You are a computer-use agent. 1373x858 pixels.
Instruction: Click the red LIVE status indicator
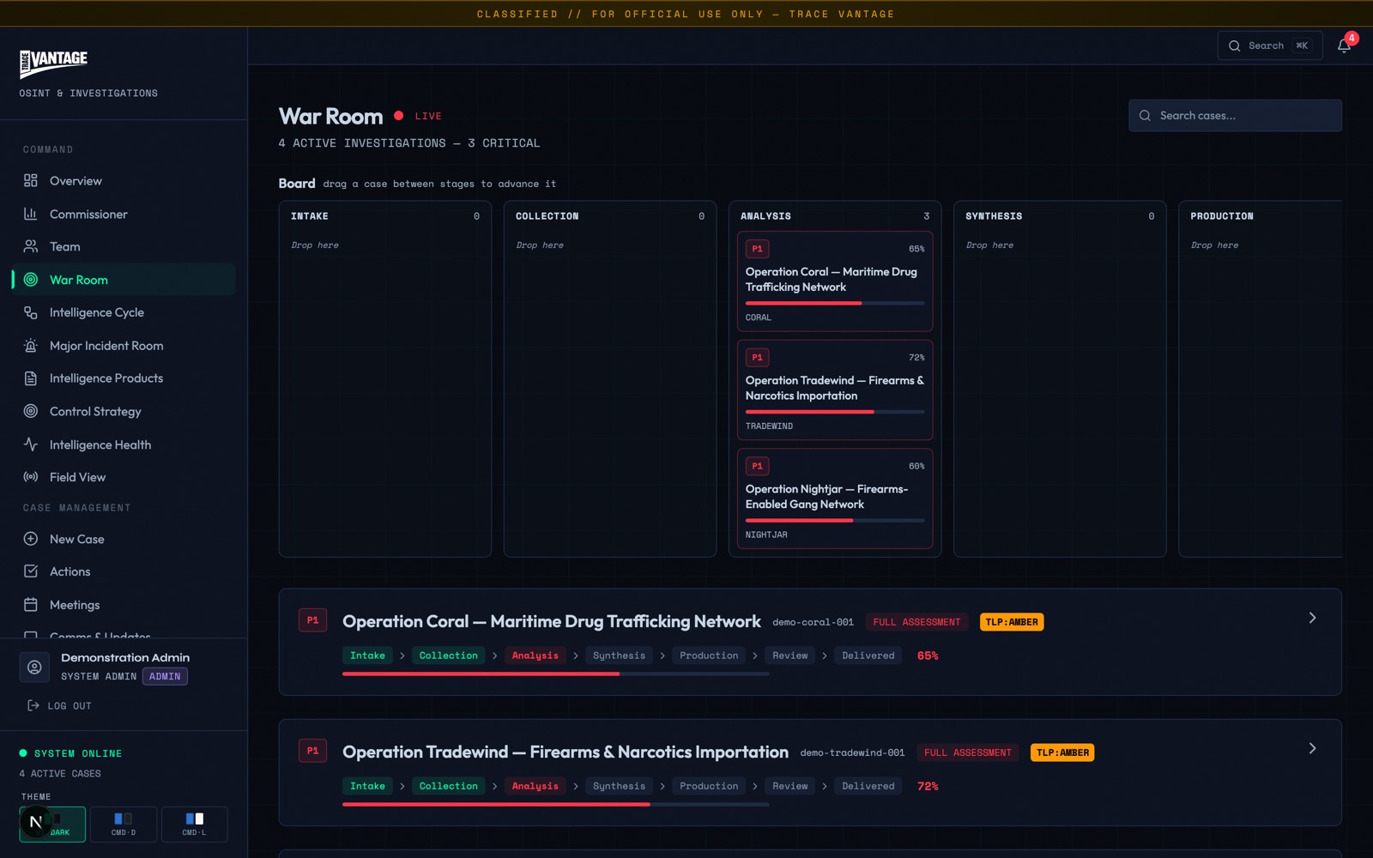[418, 116]
